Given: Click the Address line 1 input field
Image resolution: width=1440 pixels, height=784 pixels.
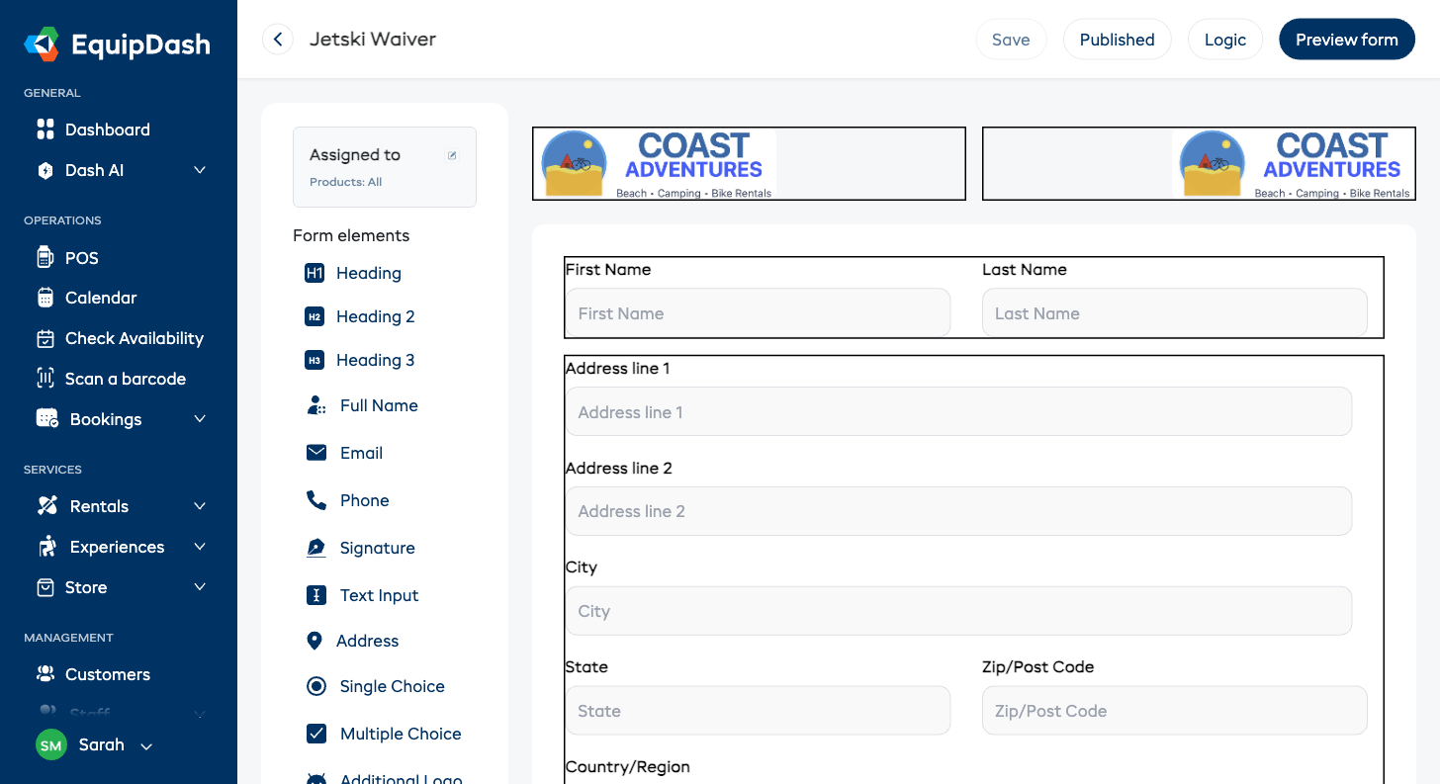Looking at the screenshot, I should coord(958,411).
